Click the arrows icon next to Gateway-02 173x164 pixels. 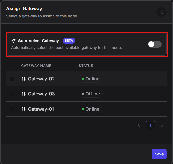(x=24, y=79)
